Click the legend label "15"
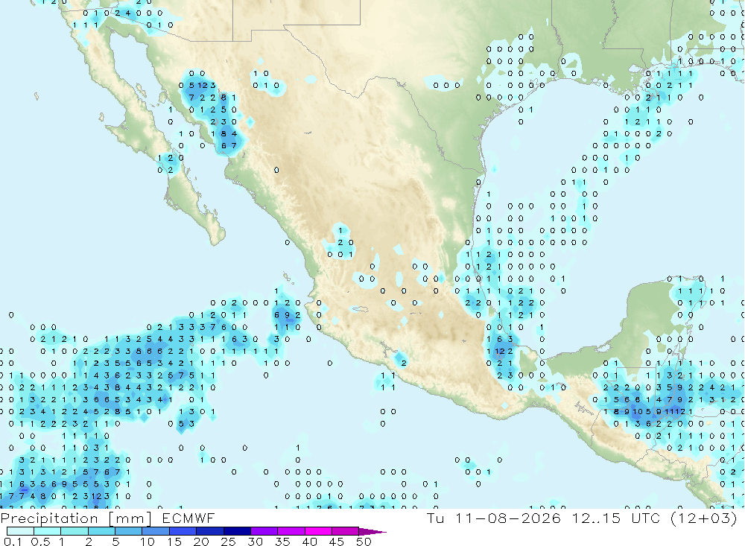 point(174,542)
